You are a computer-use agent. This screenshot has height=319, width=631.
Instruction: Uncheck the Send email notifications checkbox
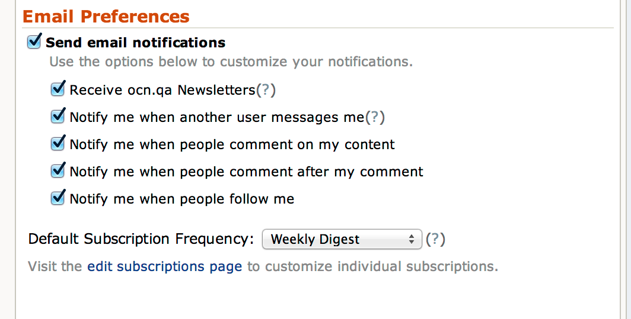coord(34,42)
